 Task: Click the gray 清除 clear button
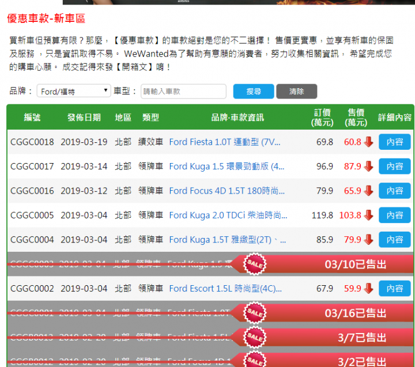point(296,91)
